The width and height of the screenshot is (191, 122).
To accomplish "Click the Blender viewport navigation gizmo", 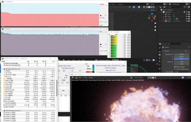I will click(x=152, y=17).
